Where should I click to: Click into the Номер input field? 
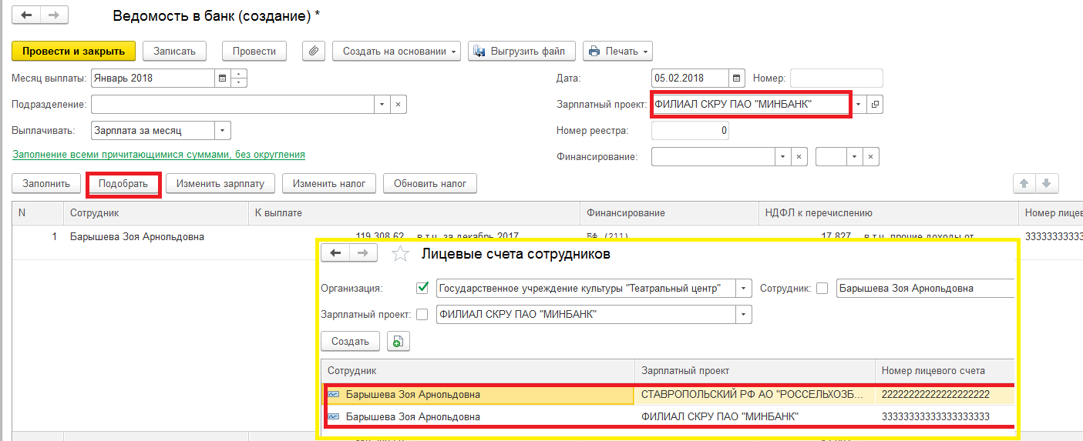pyautogui.click(x=836, y=78)
